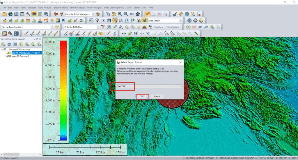Click the move feature crosshair arrows icon

tap(124, 34)
